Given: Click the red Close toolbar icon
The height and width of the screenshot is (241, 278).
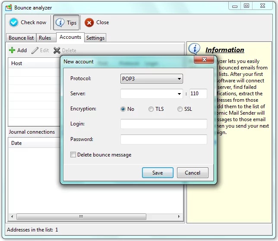Looking at the screenshot, I should (89, 23).
